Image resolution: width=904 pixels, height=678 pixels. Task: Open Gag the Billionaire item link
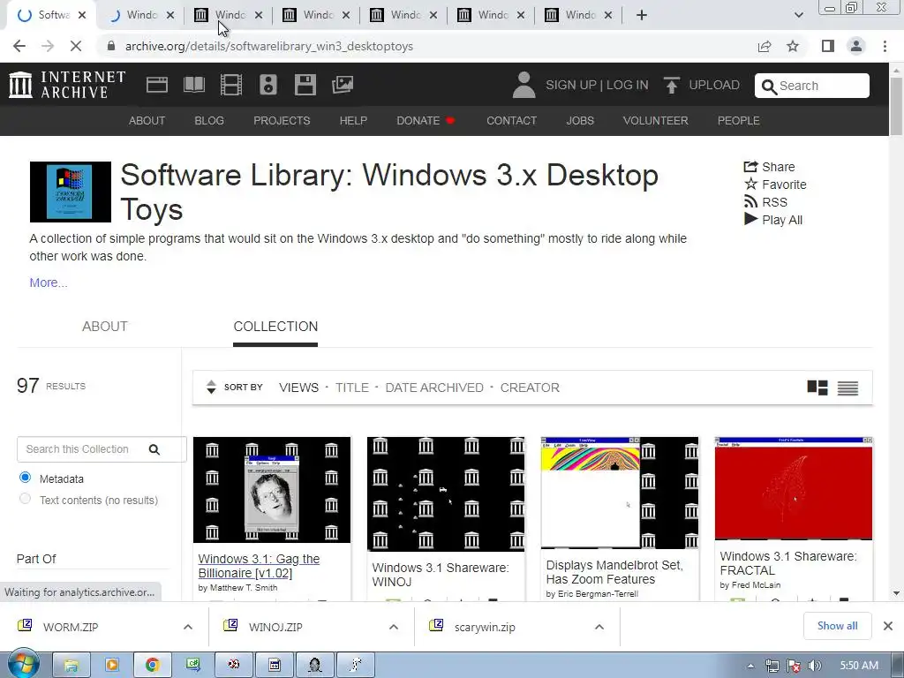click(259, 566)
